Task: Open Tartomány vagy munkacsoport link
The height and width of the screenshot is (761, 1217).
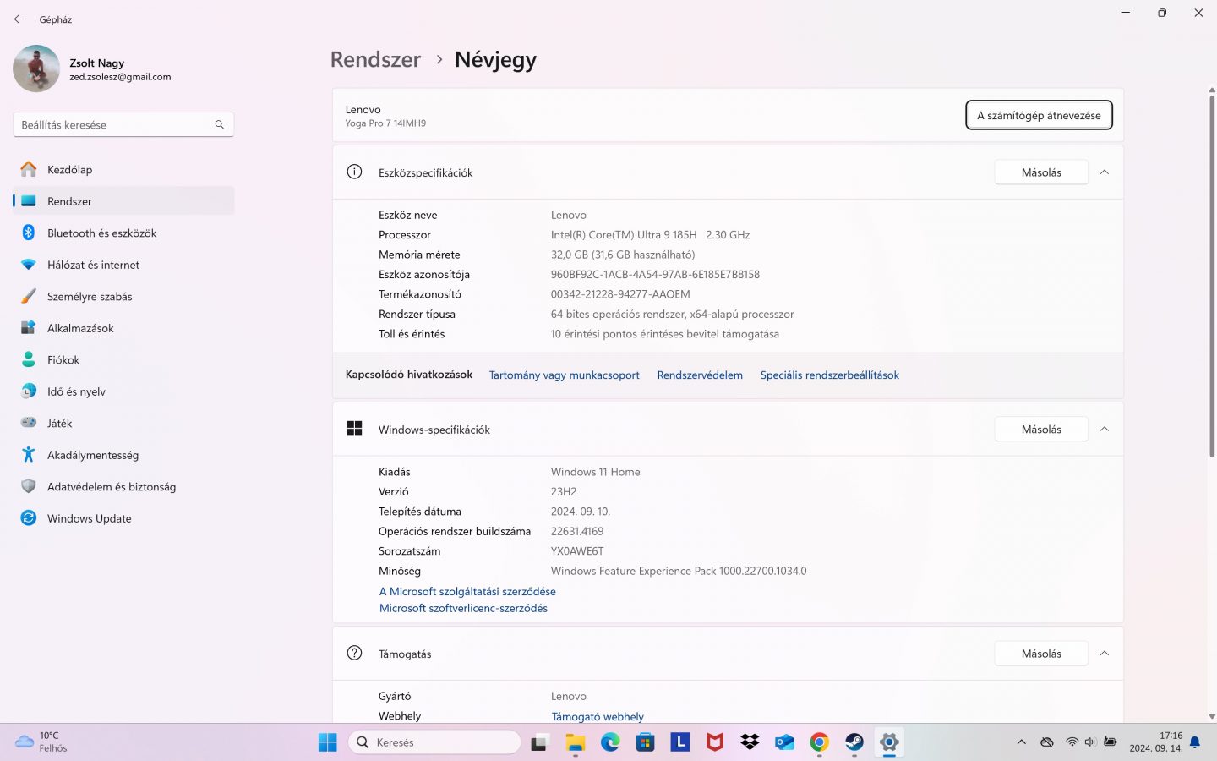Action: point(564,375)
